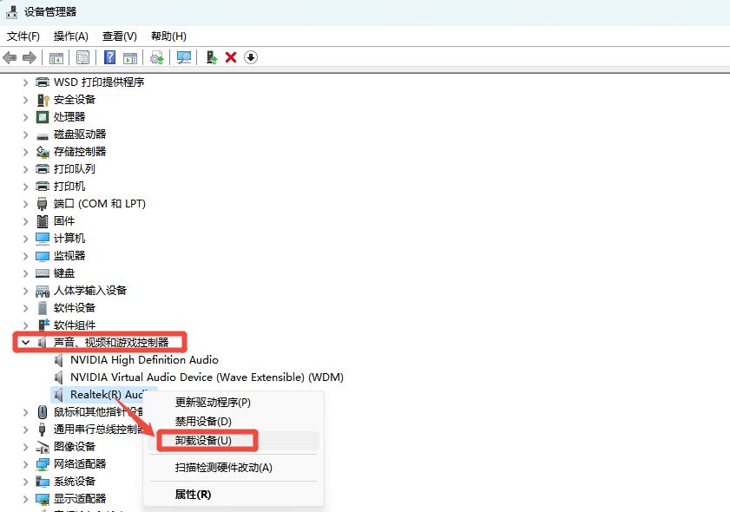Select the NVIDIA High Definition Audio entry

[x=144, y=360]
